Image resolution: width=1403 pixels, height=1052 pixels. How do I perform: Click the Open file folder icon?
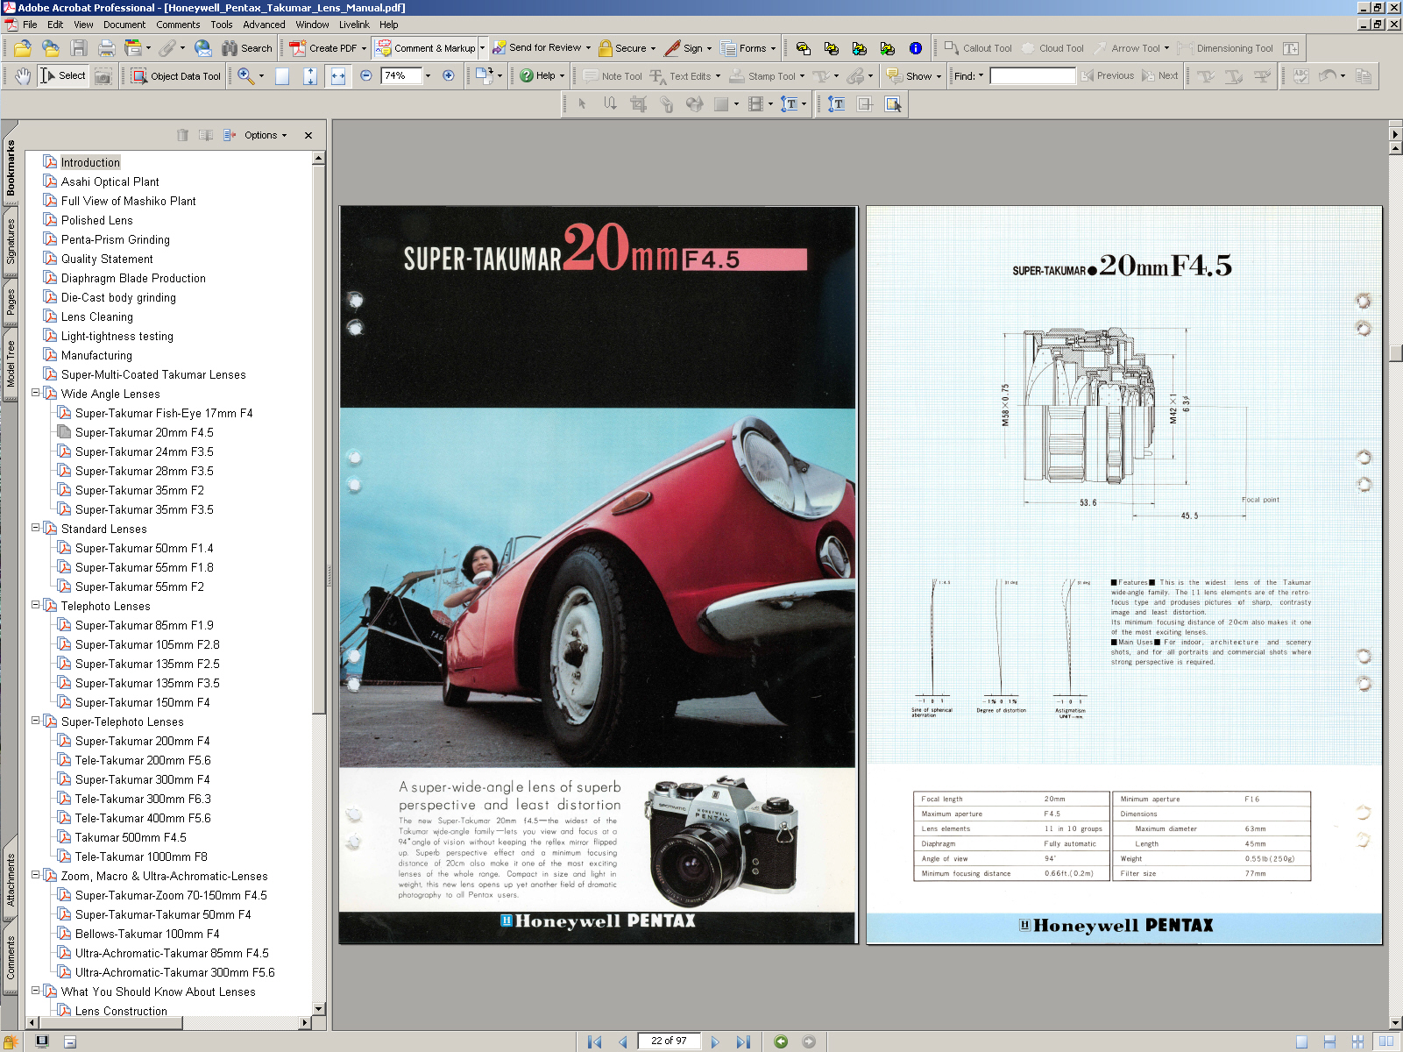point(23,48)
